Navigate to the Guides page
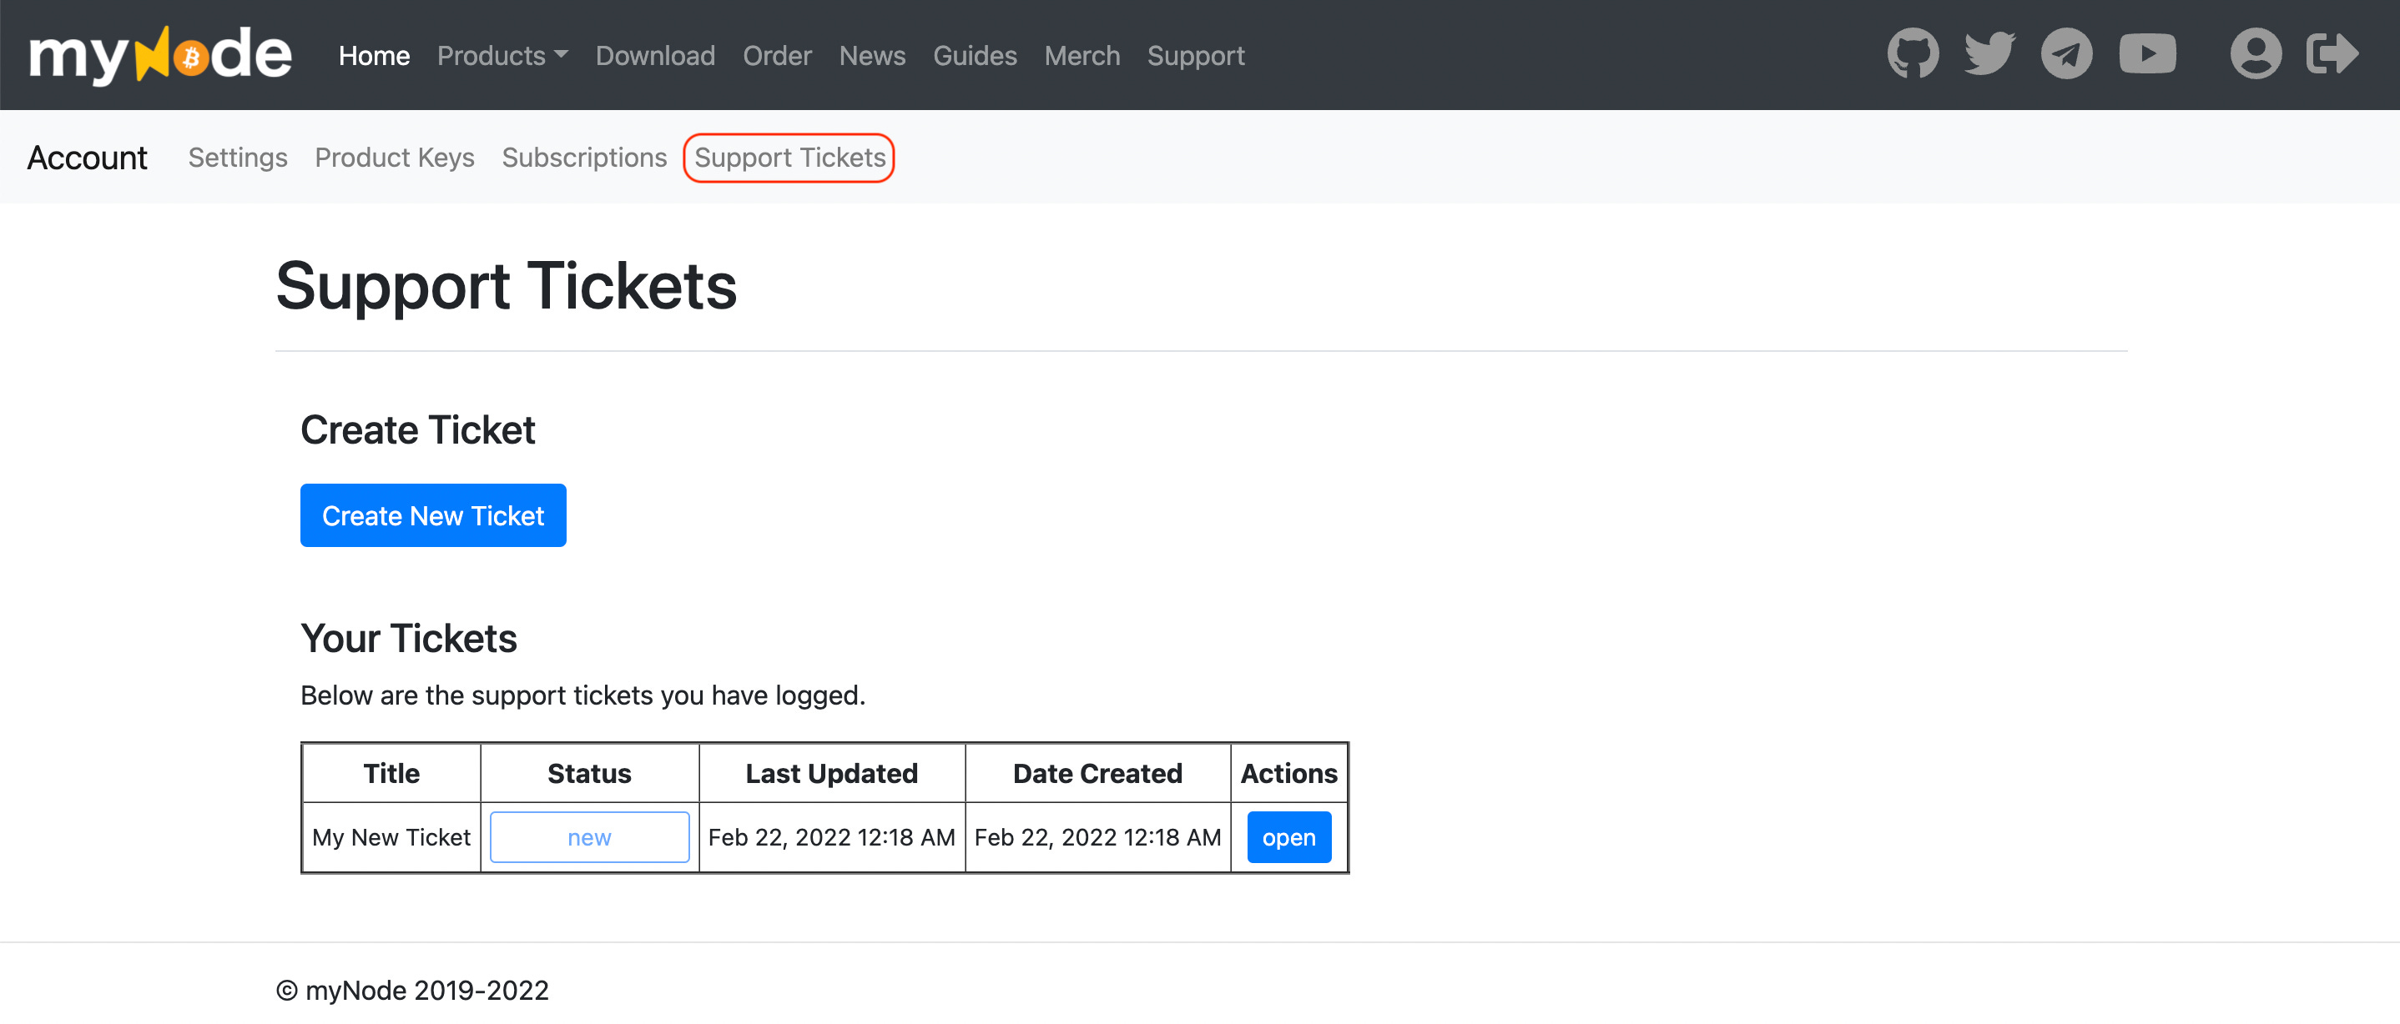This screenshot has width=2400, height=1024. [975, 56]
